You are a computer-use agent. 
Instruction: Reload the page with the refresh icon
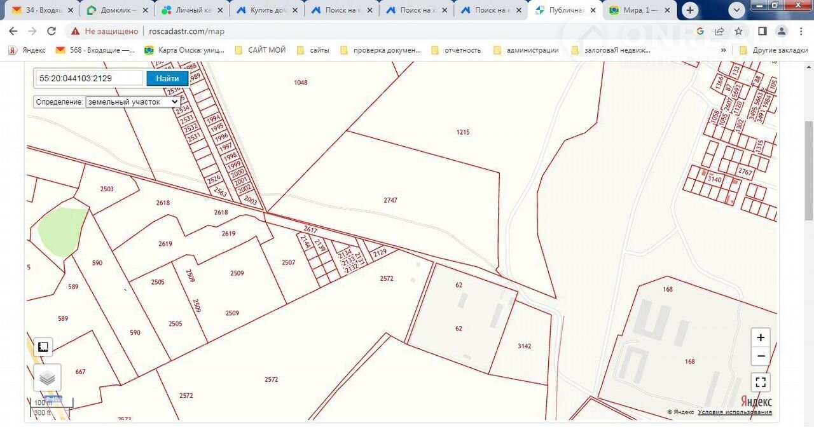click(52, 31)
